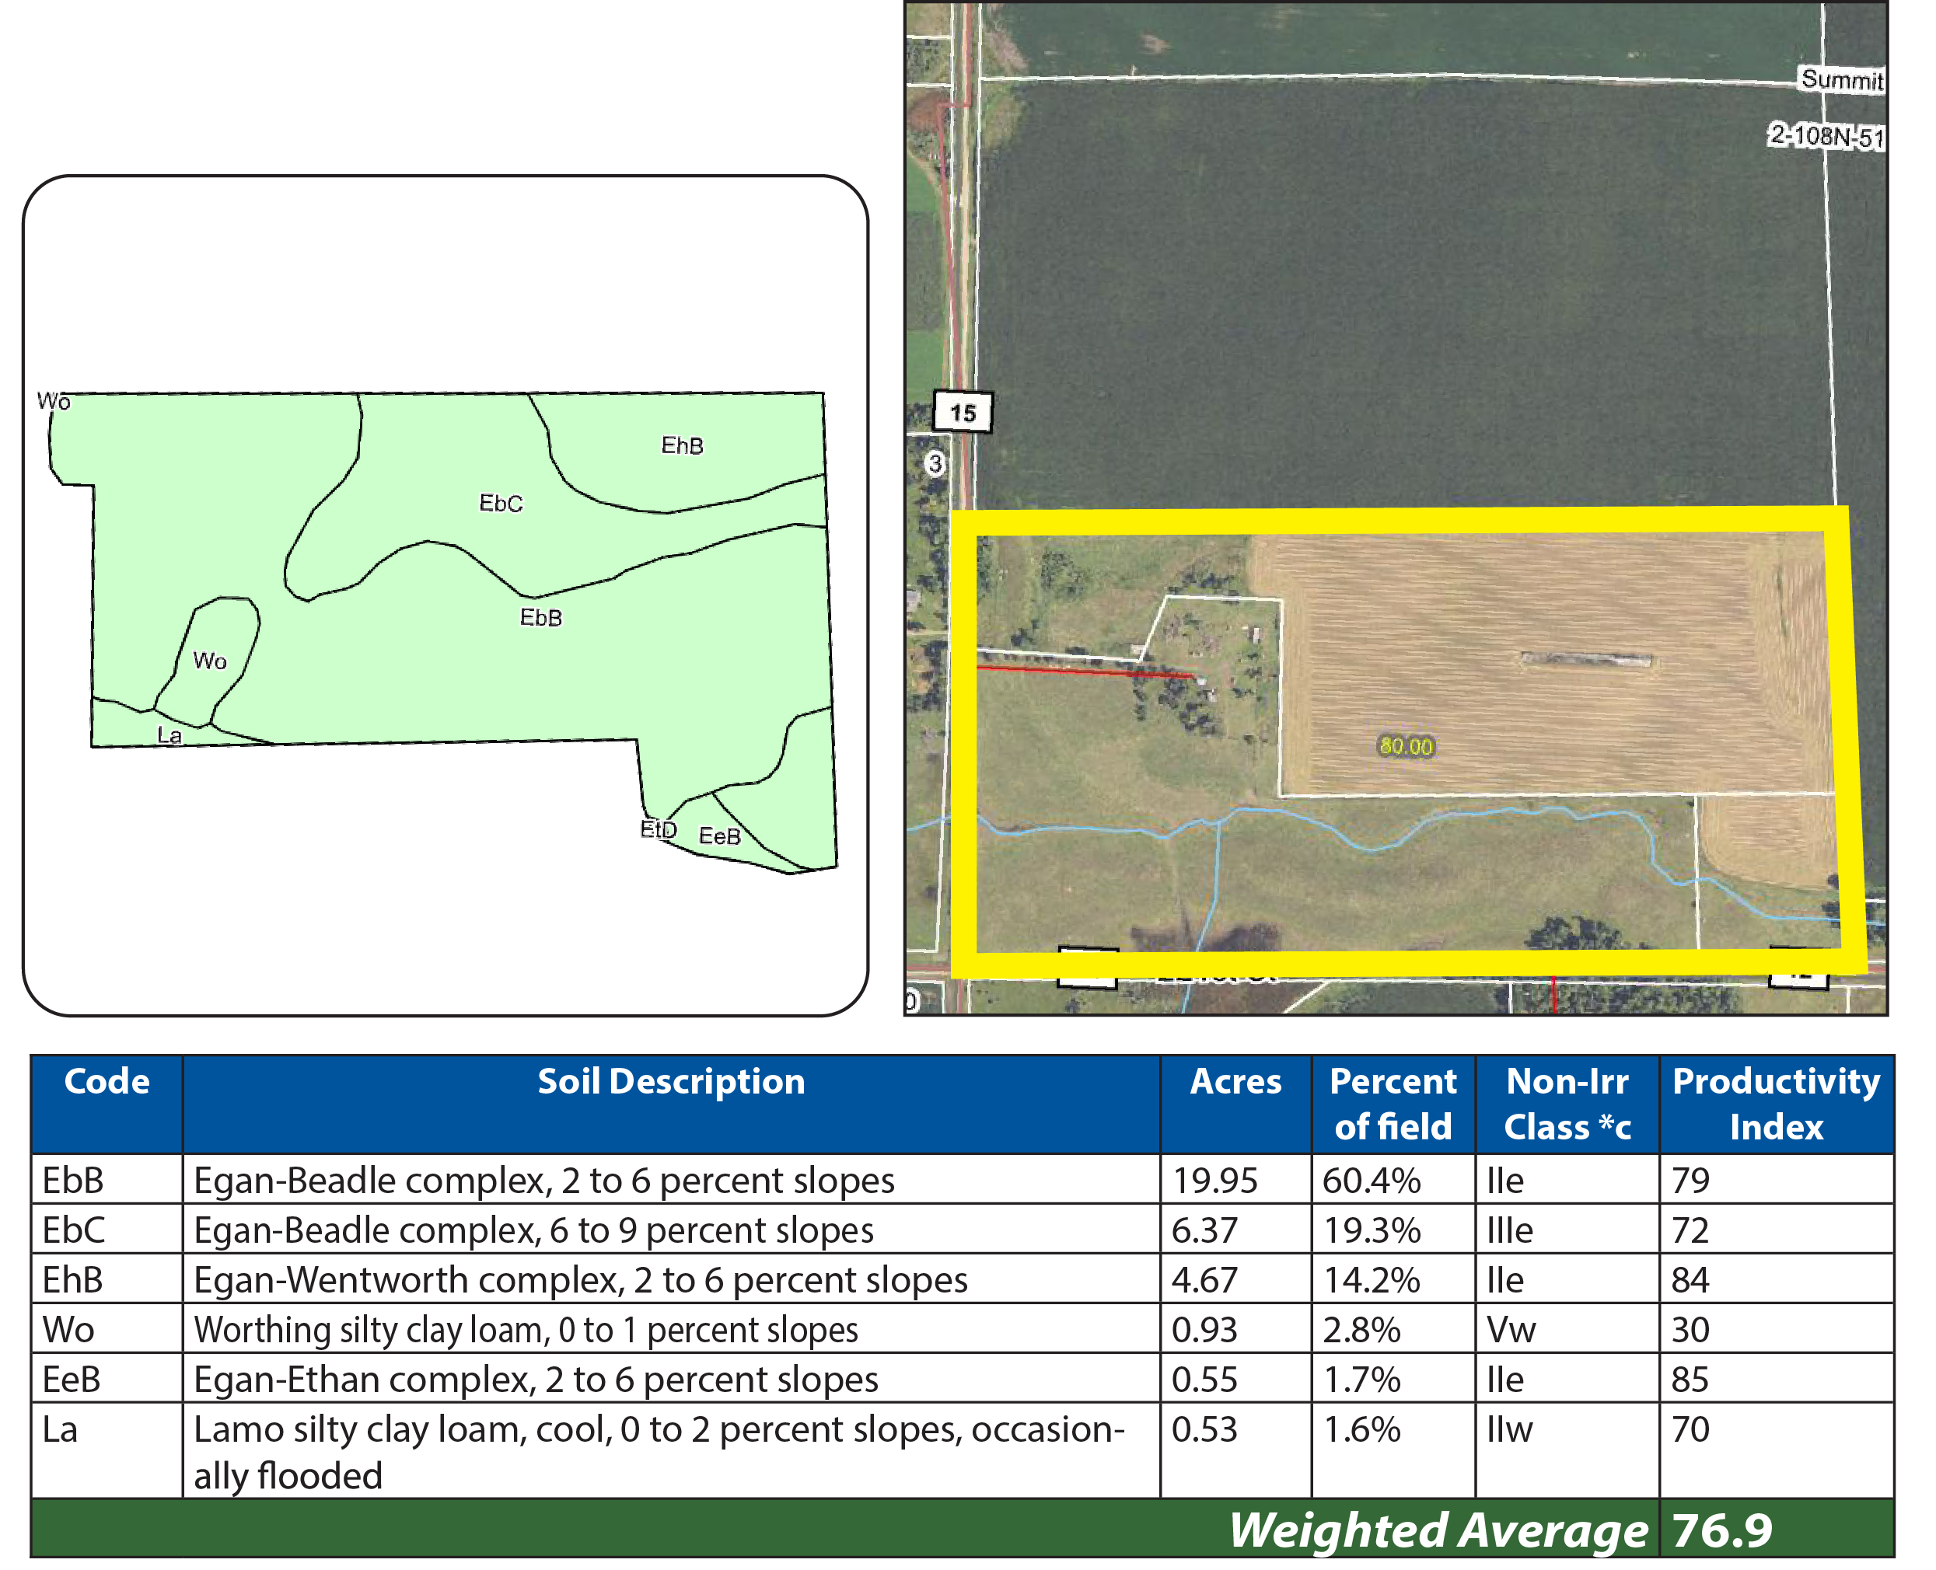Screen dimensions: 1936x1570
Task: Click the Code column header
Action: [x=107, y=1082]
